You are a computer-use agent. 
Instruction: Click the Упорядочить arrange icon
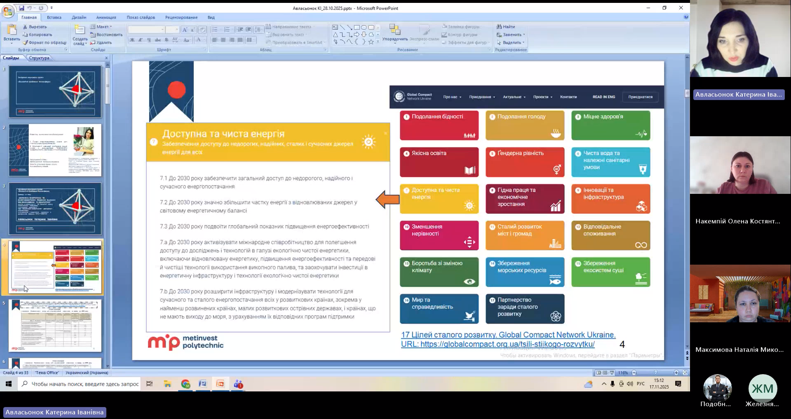(394, 30)
